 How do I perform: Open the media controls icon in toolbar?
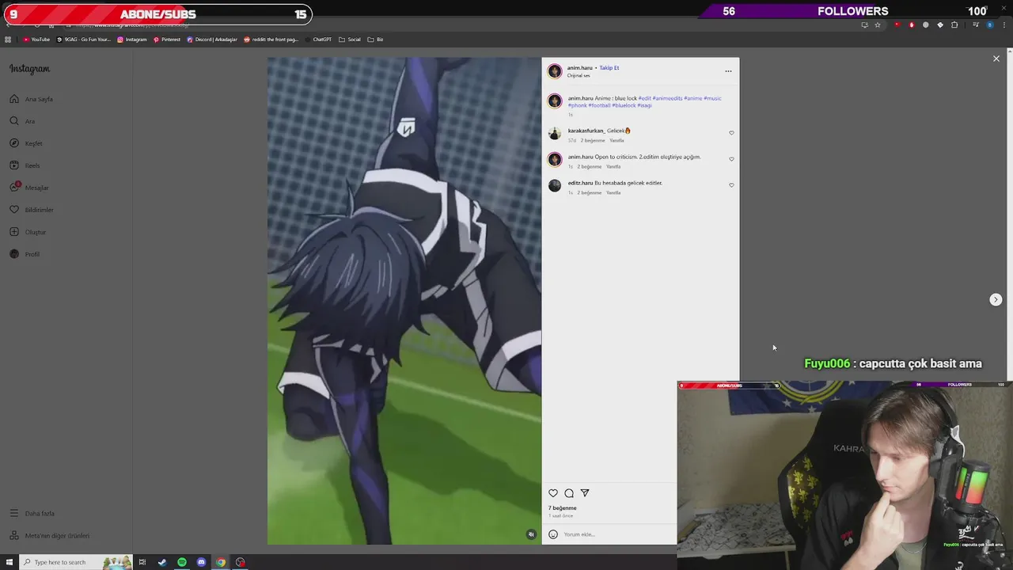[x=976, y=25]
